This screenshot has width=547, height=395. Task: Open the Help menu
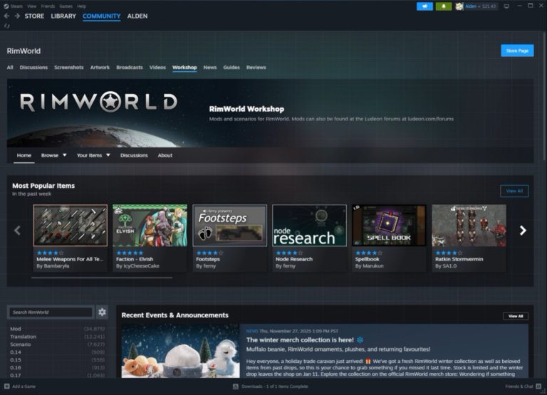(82, 6)
